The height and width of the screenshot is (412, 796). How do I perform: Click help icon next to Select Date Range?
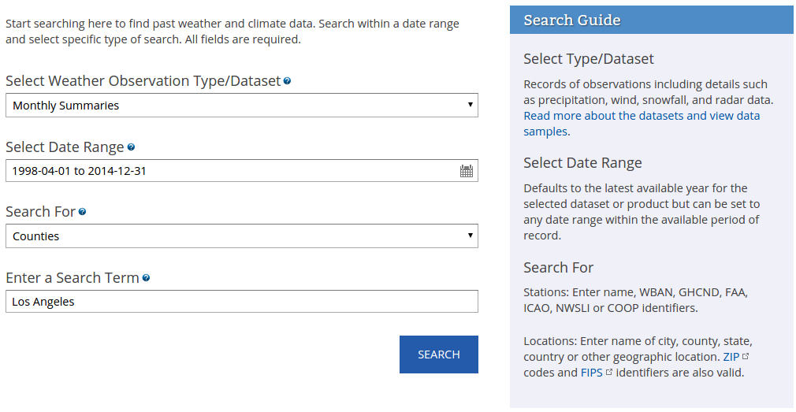tap(131, 147)
